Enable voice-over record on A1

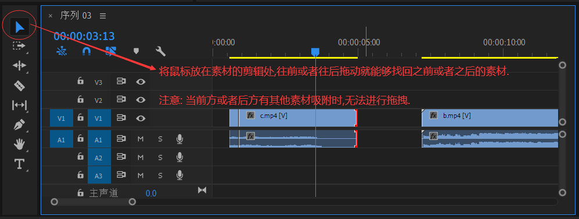click(179, 139)
